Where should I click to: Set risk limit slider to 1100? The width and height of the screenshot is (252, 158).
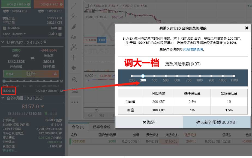[234, 76]
